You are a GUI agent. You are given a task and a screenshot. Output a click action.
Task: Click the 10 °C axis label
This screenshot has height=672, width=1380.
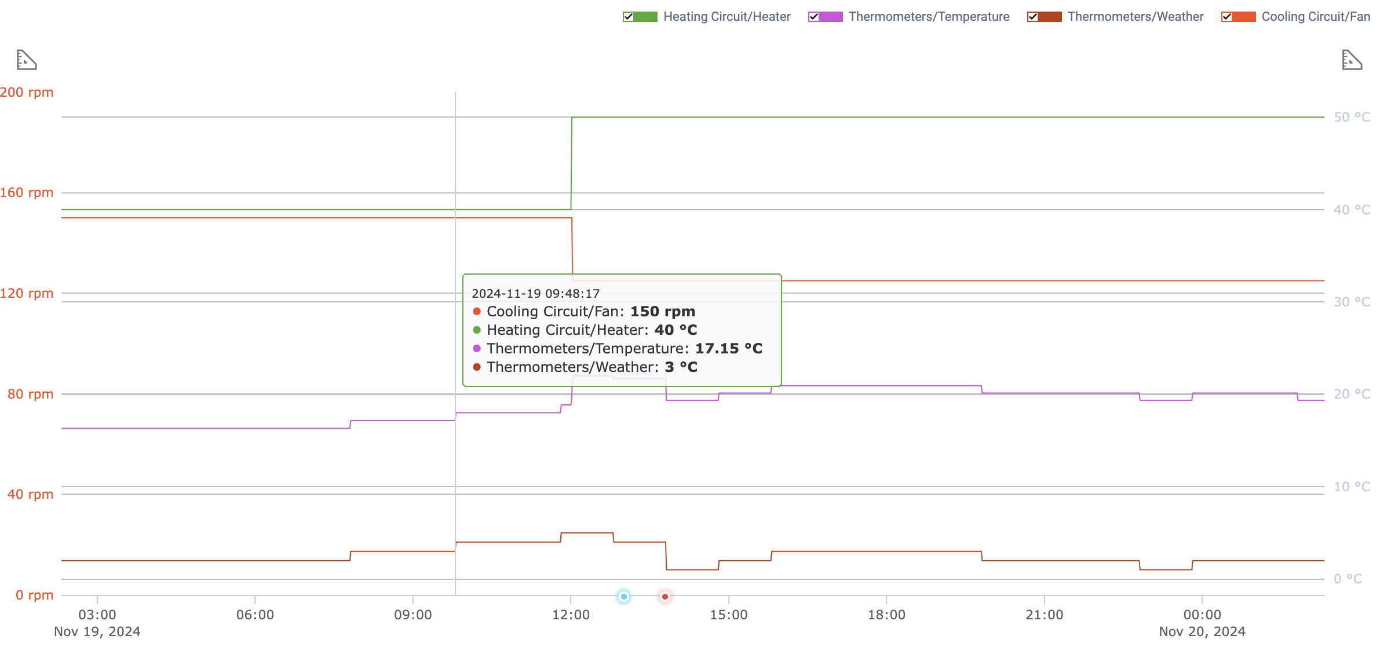(x=1352, y=487)
